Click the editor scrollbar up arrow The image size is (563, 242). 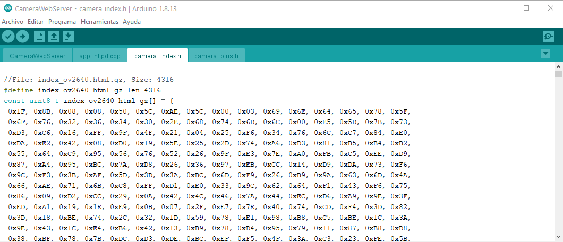pos(558,67)
